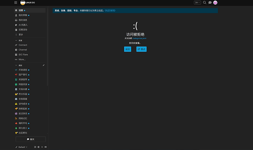The image size is (253, 150).
Task: Open the IDC Flare server icon
Action: 16,55
